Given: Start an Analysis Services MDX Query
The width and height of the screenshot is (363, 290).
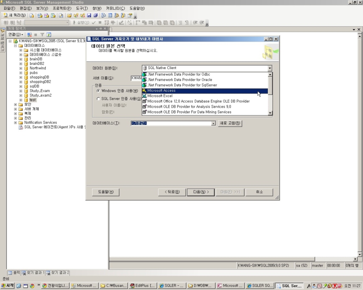Looking at the screenshot, I should pos(40,16).
